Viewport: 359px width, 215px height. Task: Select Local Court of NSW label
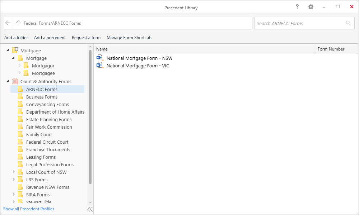point(46,172)
